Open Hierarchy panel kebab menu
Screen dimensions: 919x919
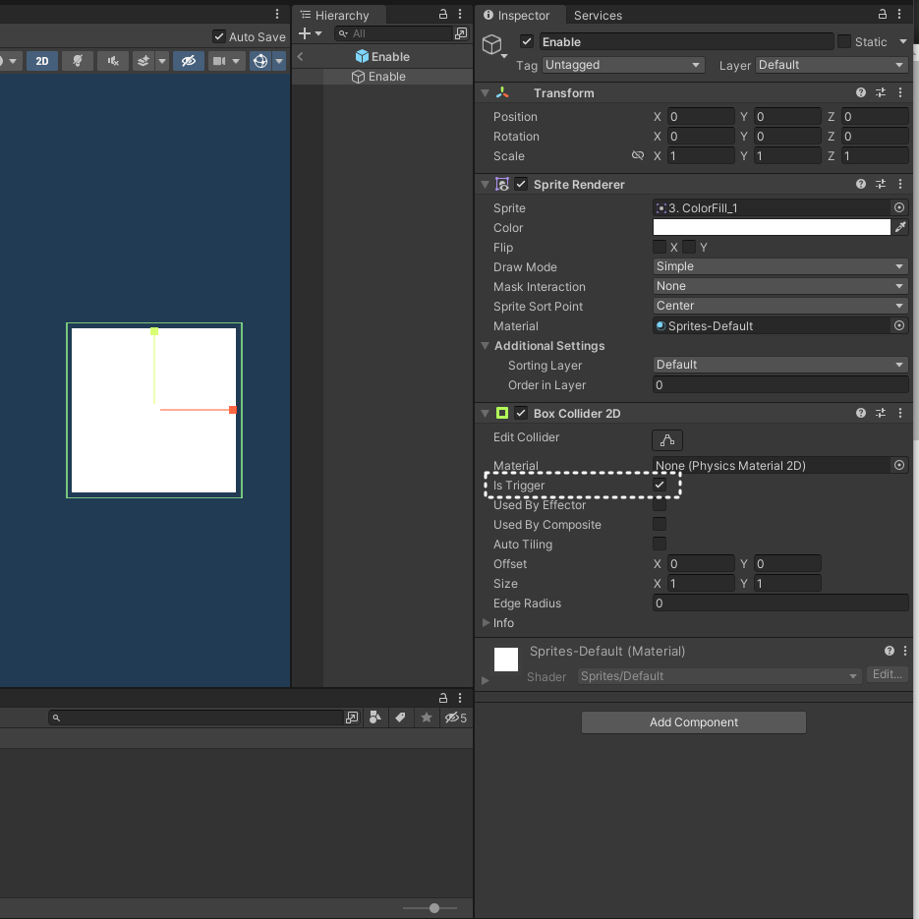pos(460,14)
